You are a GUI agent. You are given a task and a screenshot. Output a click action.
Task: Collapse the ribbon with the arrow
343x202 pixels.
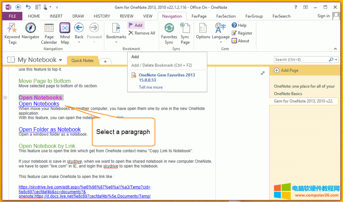(x=336, y=49)
